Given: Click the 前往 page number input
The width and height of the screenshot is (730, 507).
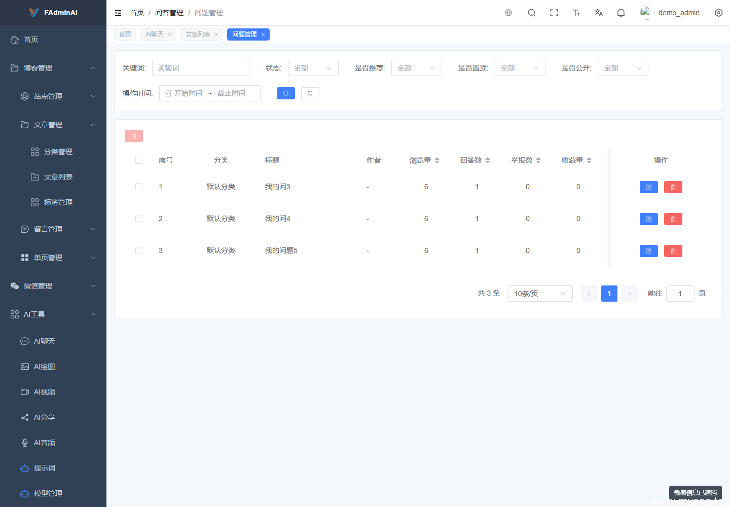Looking at the screenshot, I should coord(680,294).
